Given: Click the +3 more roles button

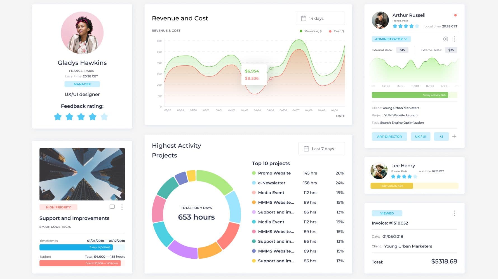Looking at the screenshot, I should 441,136.
